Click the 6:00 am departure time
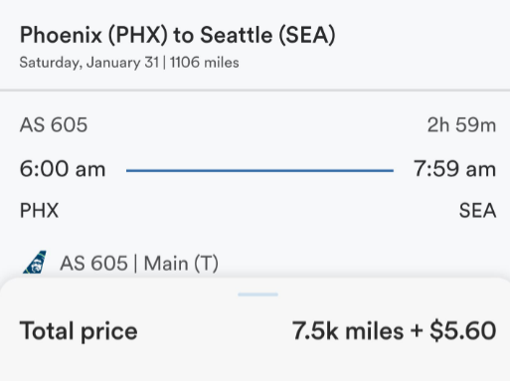The height and width of the screenshot is (381, 510). point(63,169)
